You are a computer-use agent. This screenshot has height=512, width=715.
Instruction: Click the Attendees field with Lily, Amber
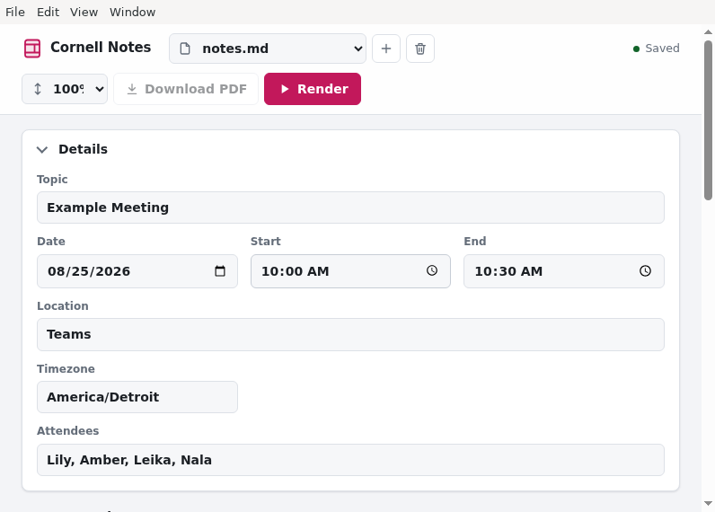click(x=350, y=460)
